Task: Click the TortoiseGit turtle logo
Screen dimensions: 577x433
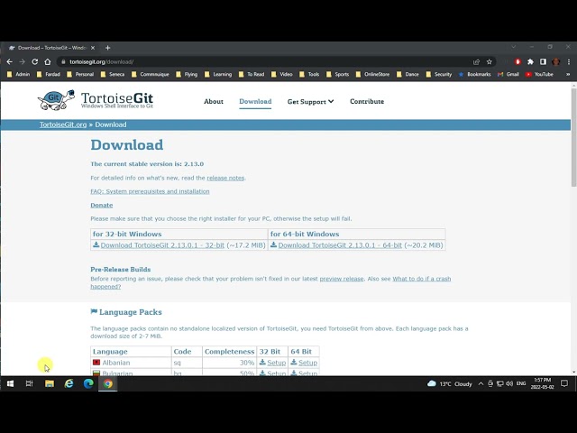Action: point(56,100)
